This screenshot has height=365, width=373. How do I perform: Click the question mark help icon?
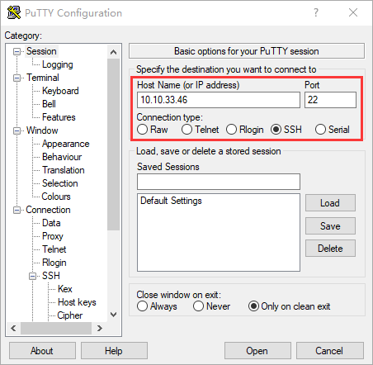pos(316,12)
